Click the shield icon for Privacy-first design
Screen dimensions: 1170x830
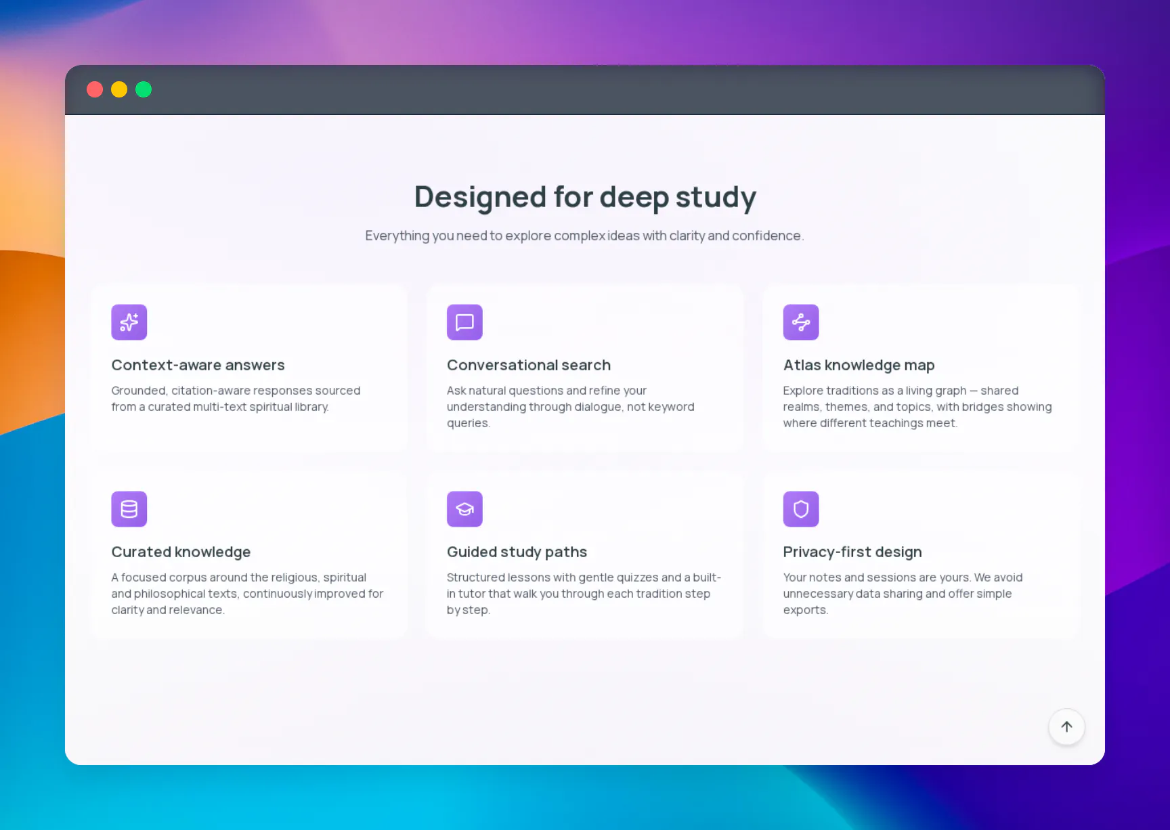(x=801, y=509)
